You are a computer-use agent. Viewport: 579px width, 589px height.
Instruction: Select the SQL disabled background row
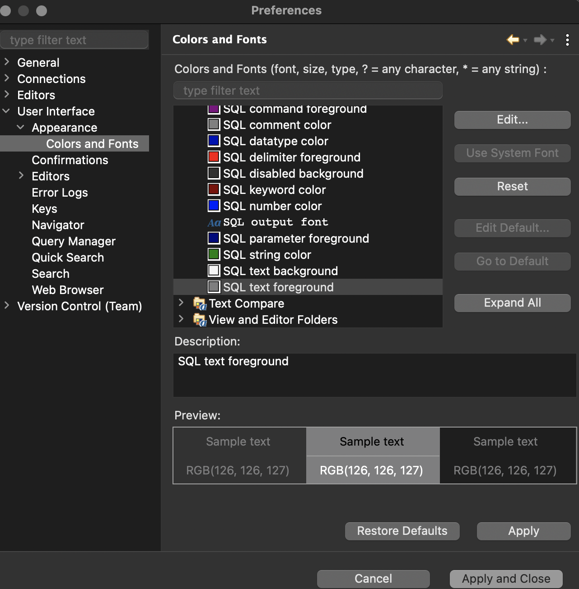308,173
